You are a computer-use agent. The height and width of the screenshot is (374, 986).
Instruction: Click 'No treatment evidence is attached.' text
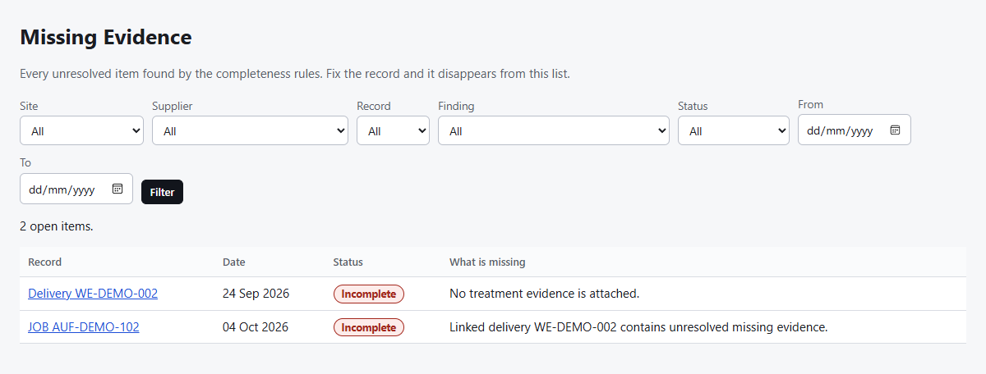[545, 294]
